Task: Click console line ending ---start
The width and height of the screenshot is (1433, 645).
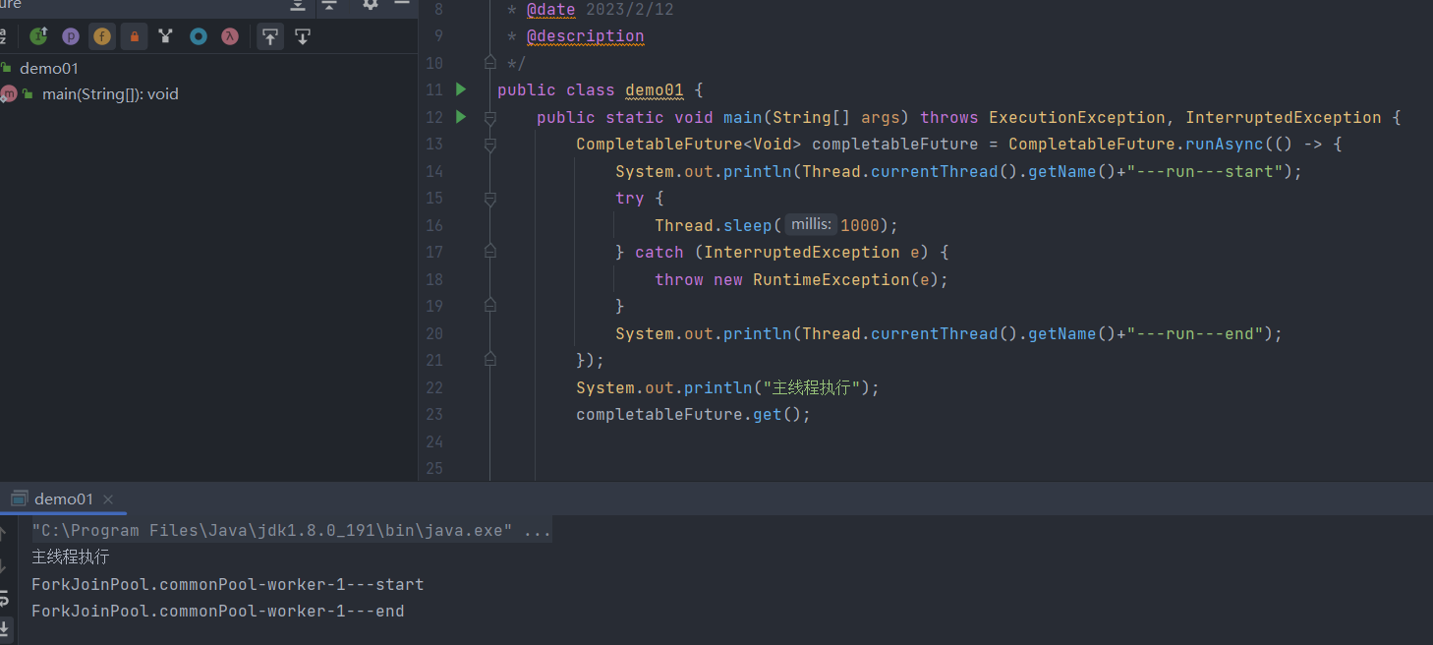Action: tap(228, 585)
